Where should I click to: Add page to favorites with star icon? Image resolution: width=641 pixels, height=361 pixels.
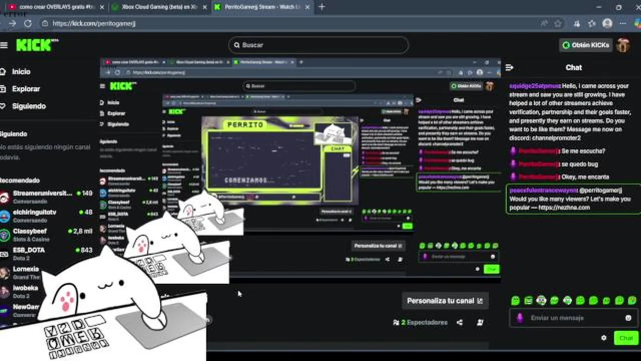coord(558,24)
